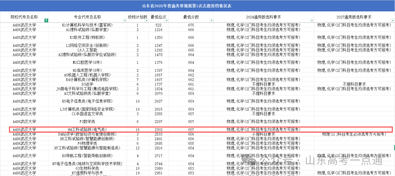Open the 最低位次 column filter dropdown
Screen dimensions: 395x176
(166, 21)
